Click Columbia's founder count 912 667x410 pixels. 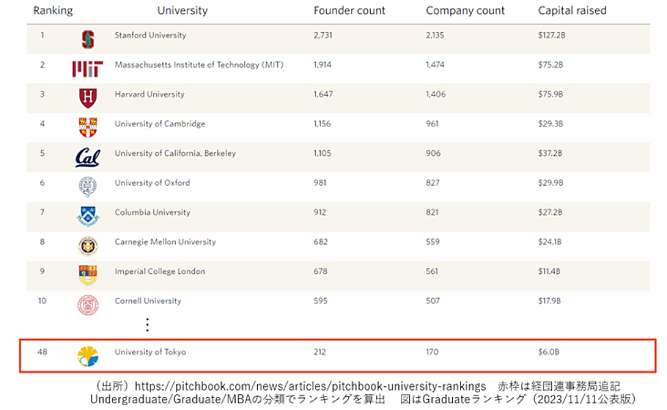(x=320, y=213)
